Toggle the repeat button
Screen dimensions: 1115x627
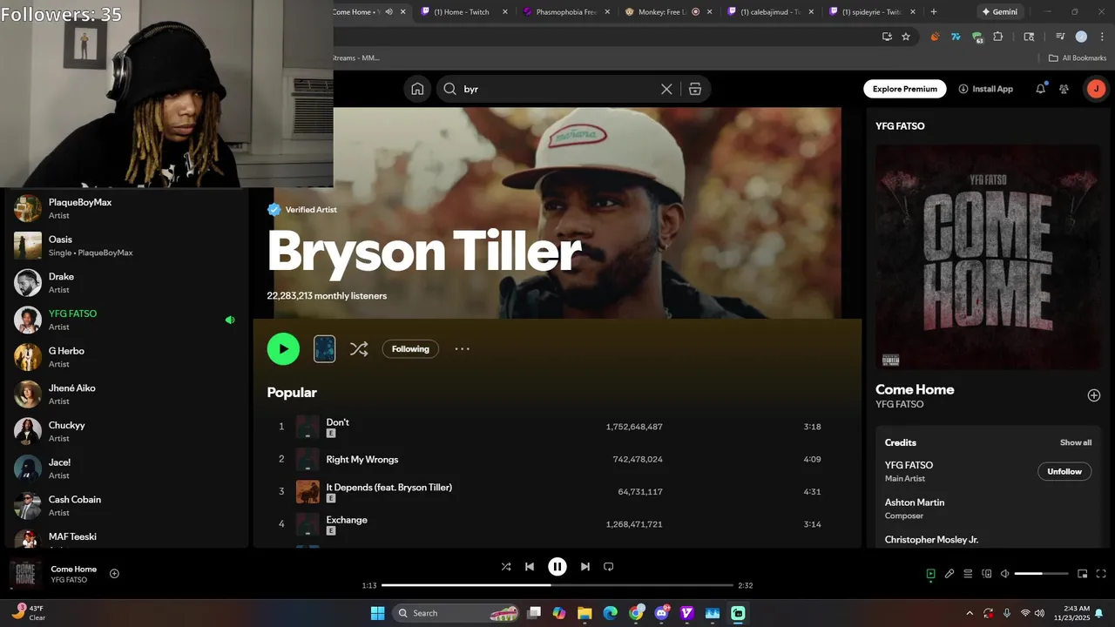coord(609,567)
